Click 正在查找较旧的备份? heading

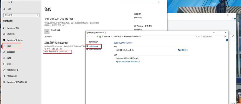coord(56,43)
